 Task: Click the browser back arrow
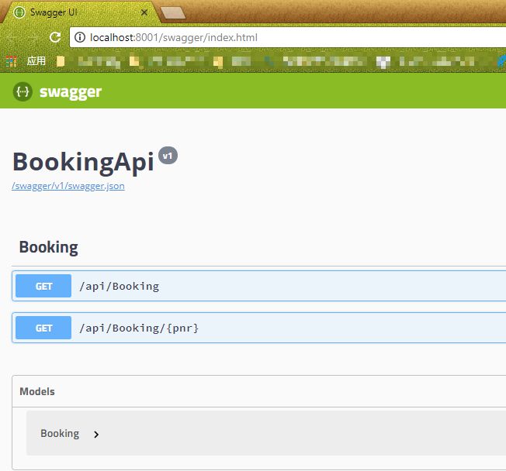point(12,37)
